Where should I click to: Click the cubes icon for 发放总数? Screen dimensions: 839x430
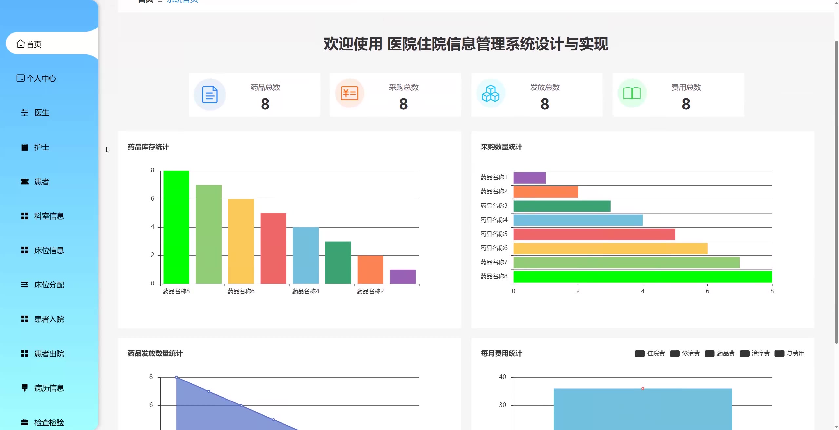pos(491,93)
